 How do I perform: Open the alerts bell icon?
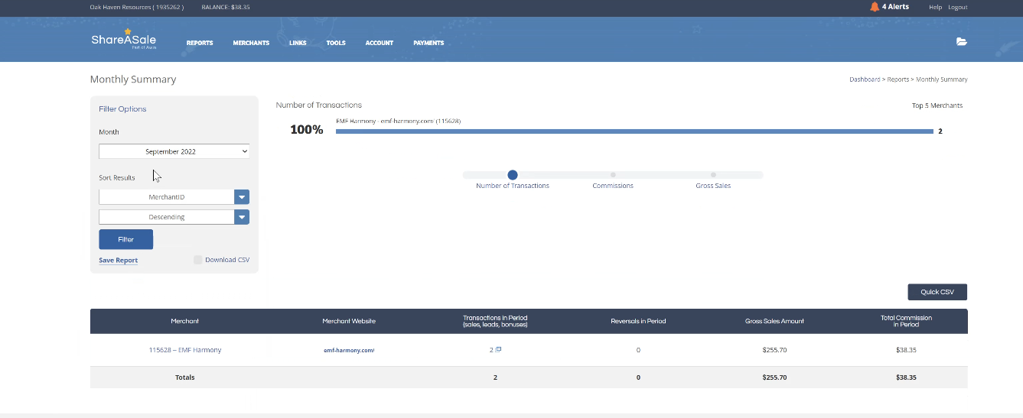875,7
